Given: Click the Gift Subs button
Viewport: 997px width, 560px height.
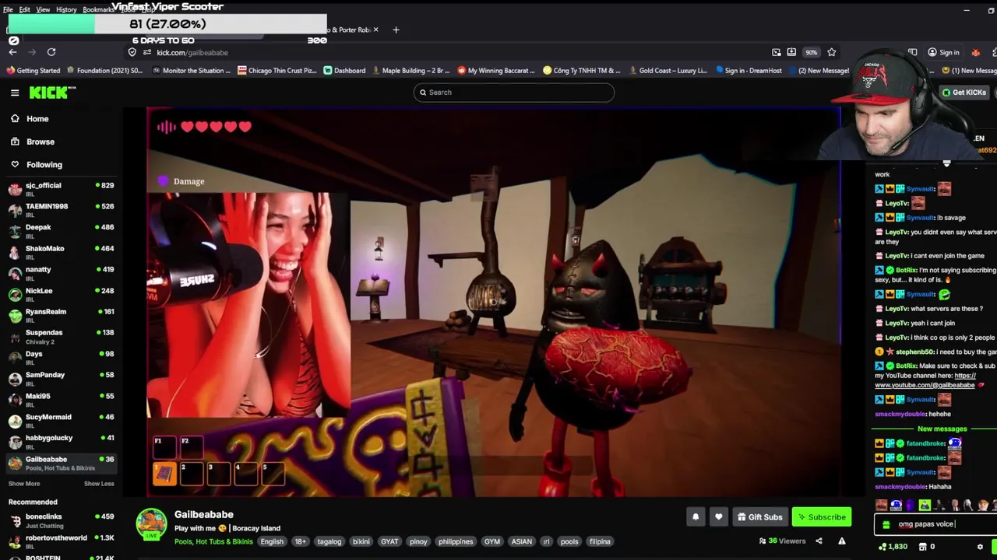Looking at the screenshot, I should pyautogui.click(x=759, y=517).
